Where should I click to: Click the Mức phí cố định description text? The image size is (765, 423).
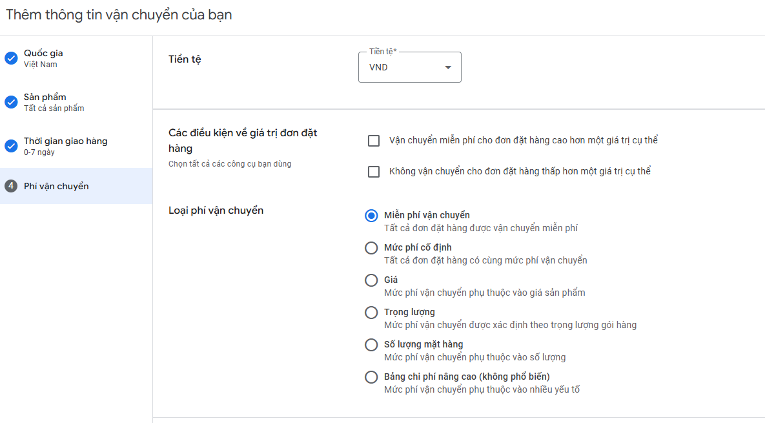[485, 260]
